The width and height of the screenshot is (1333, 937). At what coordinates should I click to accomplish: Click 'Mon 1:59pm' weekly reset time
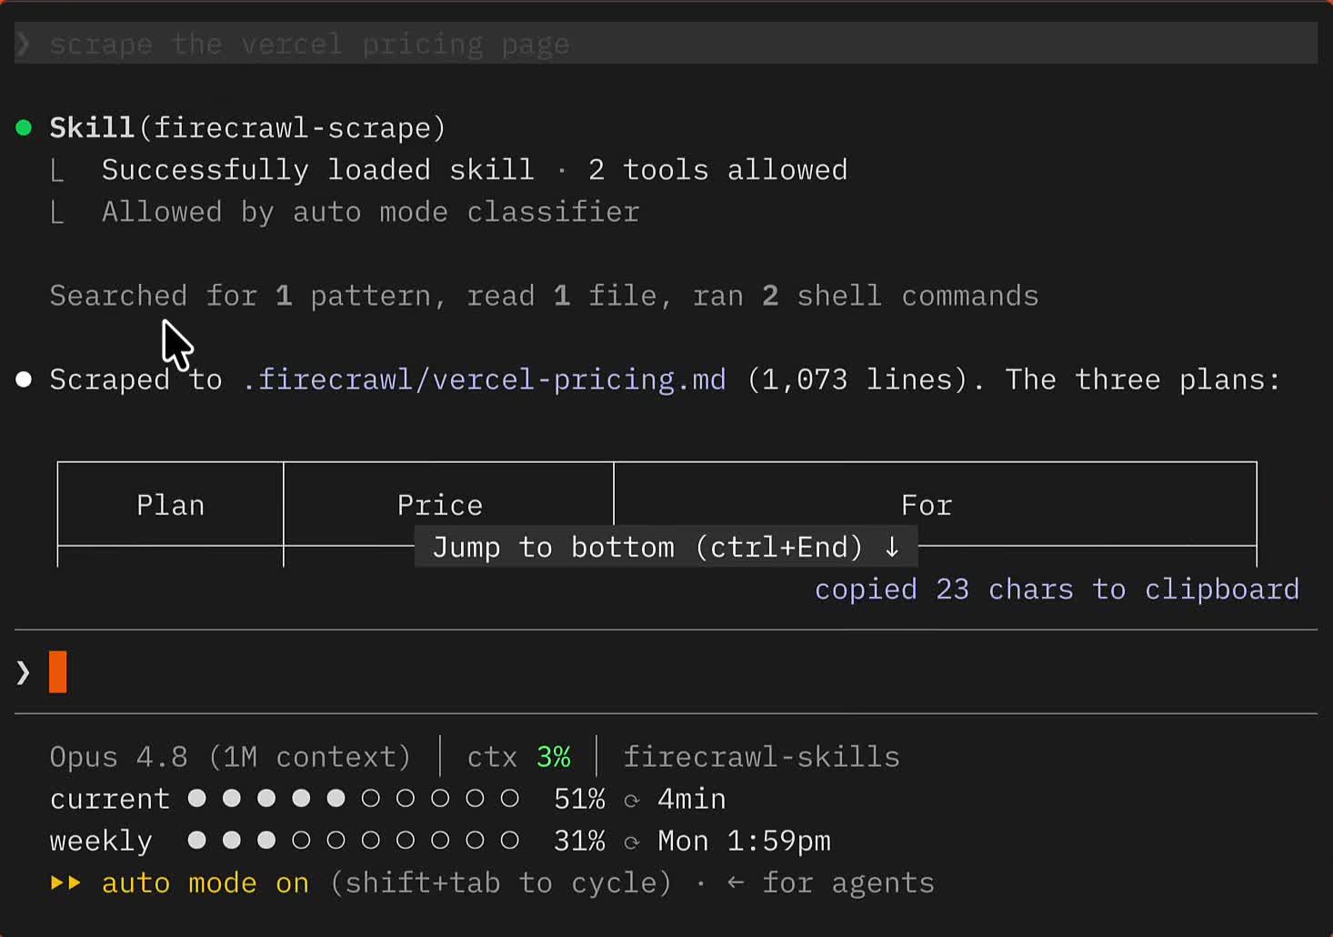click(744, 841)
